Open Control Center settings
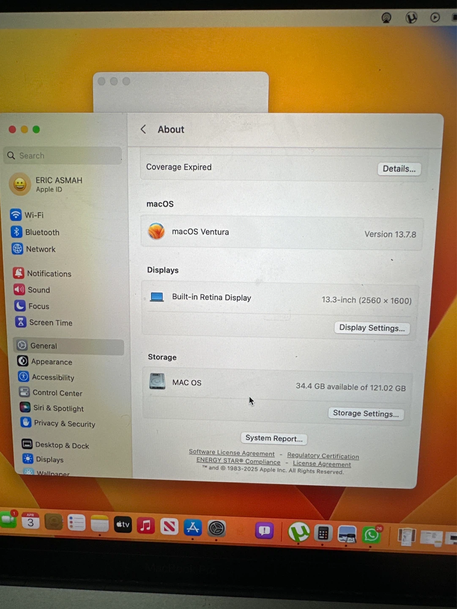457x609 pixels. pos(57,393)
